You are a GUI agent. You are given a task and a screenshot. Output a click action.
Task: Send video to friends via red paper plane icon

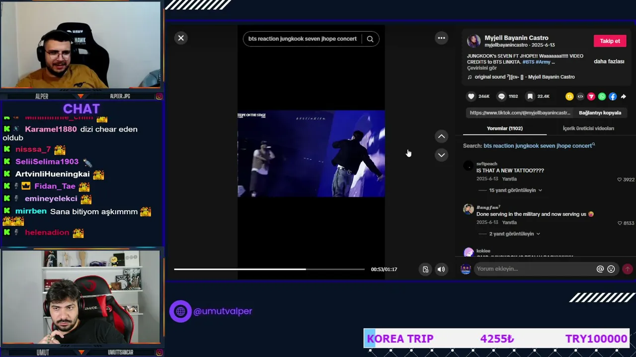[591, 97]
